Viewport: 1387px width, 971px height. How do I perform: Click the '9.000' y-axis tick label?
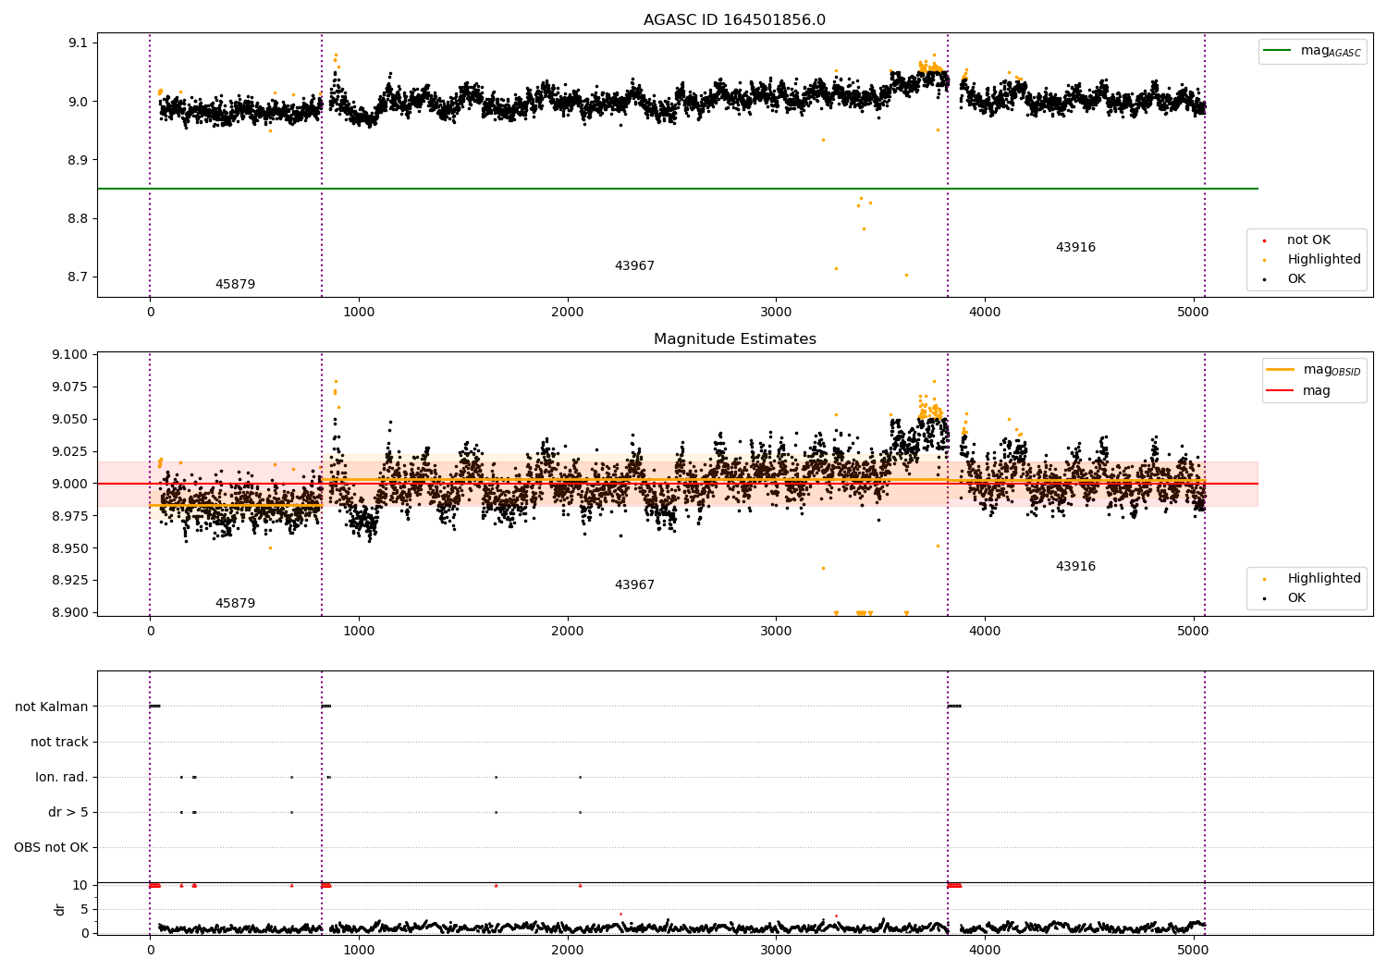coord(70,484)
